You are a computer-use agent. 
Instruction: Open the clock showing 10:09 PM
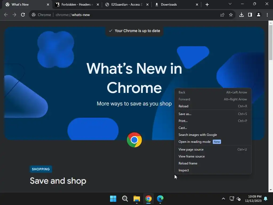pyautogui.click(x=253, y=199)
